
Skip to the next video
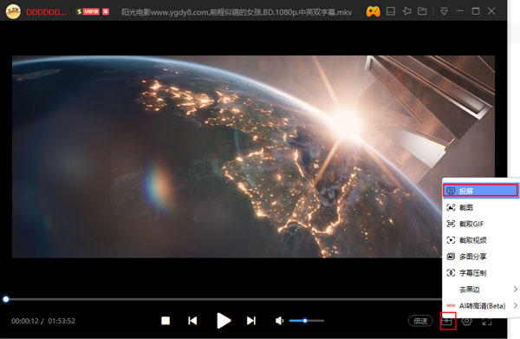(251, 321)
